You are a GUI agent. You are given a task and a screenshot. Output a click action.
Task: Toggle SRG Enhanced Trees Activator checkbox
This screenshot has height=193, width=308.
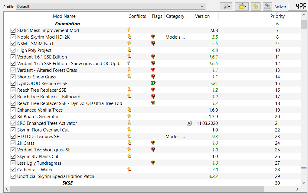13,123
